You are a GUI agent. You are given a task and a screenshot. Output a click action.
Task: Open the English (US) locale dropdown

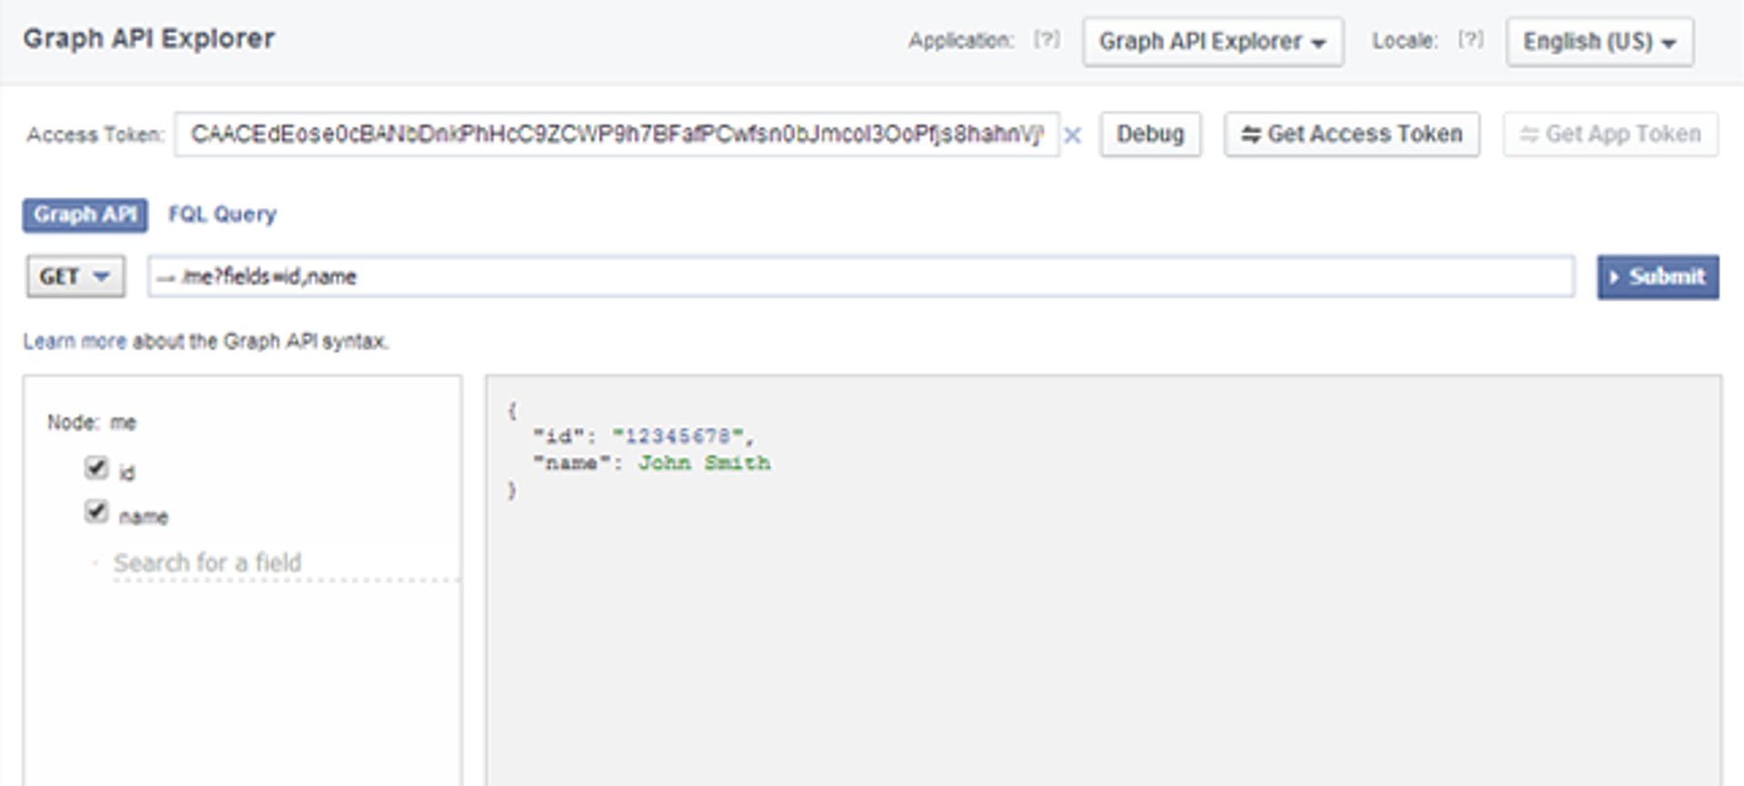pos(1600,42)
